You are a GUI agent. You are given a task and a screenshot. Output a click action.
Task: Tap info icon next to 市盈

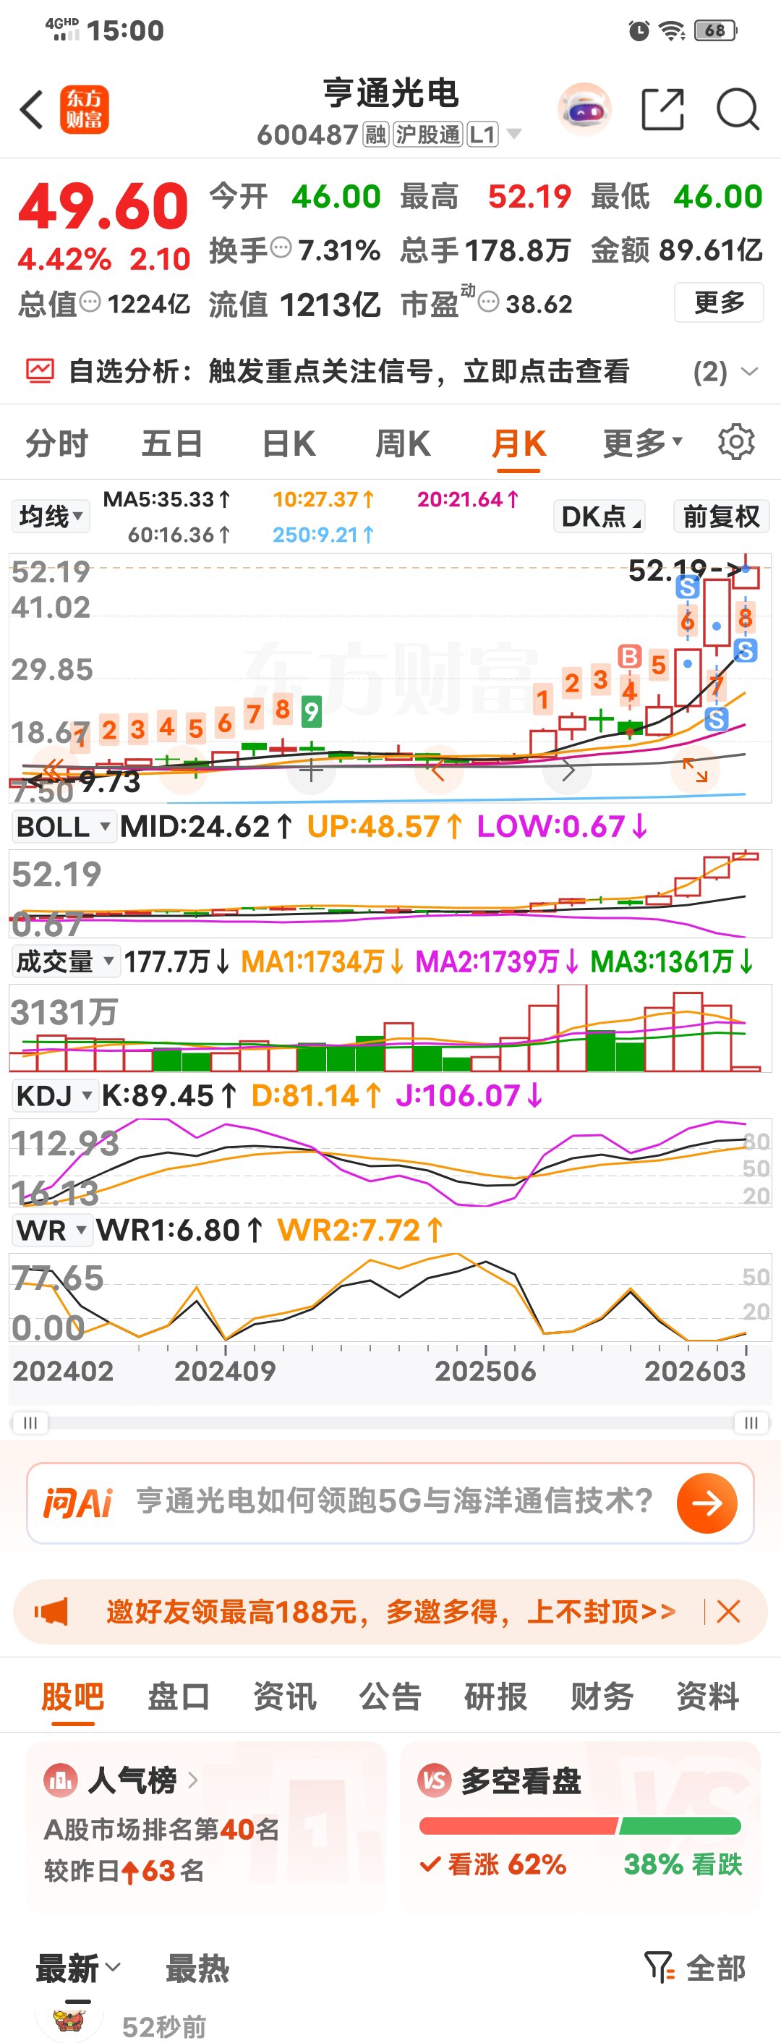click(x=488, y=302)
